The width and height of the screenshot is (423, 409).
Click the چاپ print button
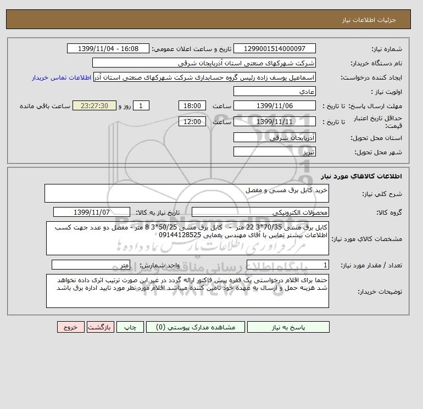[x=130, y=327]
